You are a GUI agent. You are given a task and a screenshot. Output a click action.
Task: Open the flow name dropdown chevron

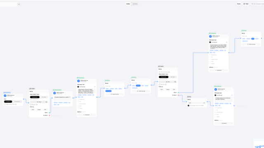click(x=19, y=4)
